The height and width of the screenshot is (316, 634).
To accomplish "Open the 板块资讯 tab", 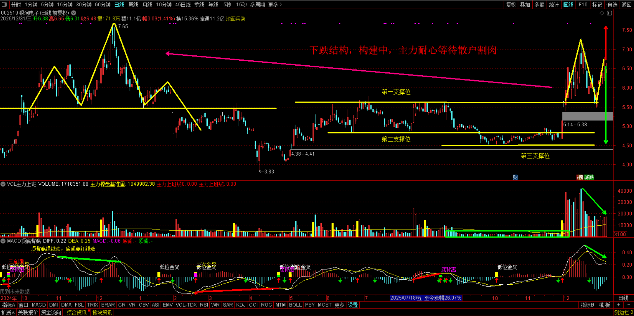I will point(102,312).
